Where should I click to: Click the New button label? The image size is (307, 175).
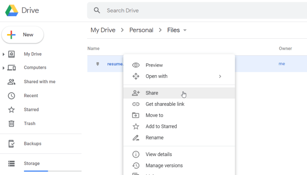pyautogui.click(x=28, y=35)
